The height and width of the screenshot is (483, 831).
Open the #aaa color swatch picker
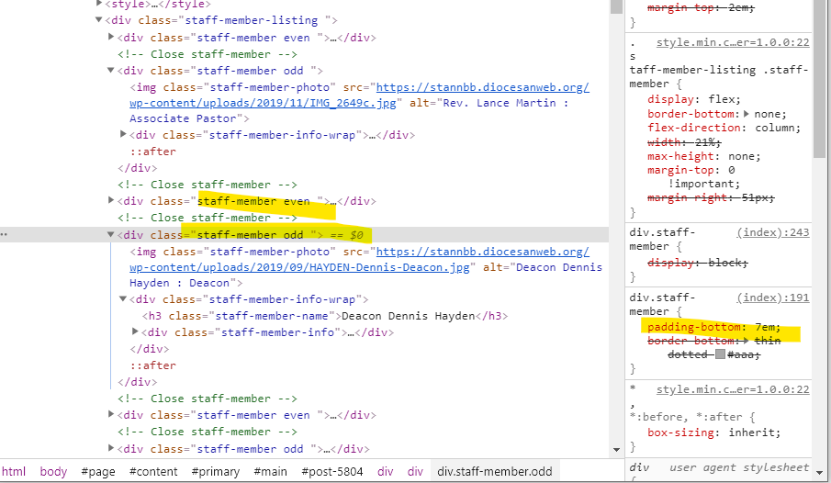click(x=720, y=354)
